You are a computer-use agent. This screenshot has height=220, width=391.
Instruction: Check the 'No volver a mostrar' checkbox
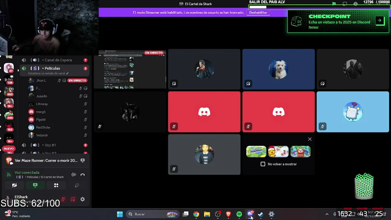point(263,164)
